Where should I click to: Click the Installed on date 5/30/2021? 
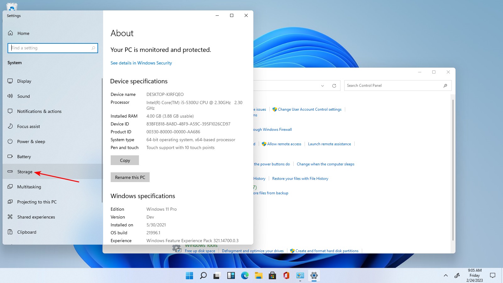pyautogui.click(x=156, y=225)
